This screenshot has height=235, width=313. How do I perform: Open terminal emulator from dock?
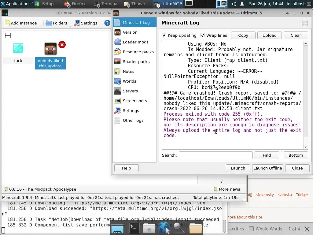134,228
